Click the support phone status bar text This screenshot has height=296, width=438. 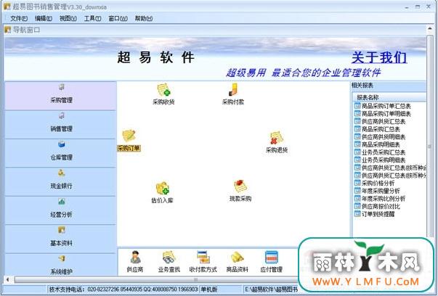(x=123, y=289)
